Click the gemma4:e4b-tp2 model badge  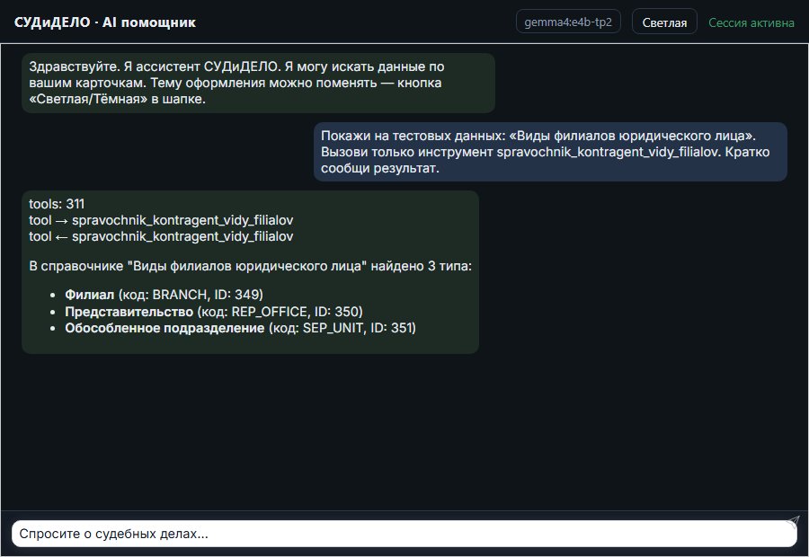pyautogui.click(x=568, y=22)
